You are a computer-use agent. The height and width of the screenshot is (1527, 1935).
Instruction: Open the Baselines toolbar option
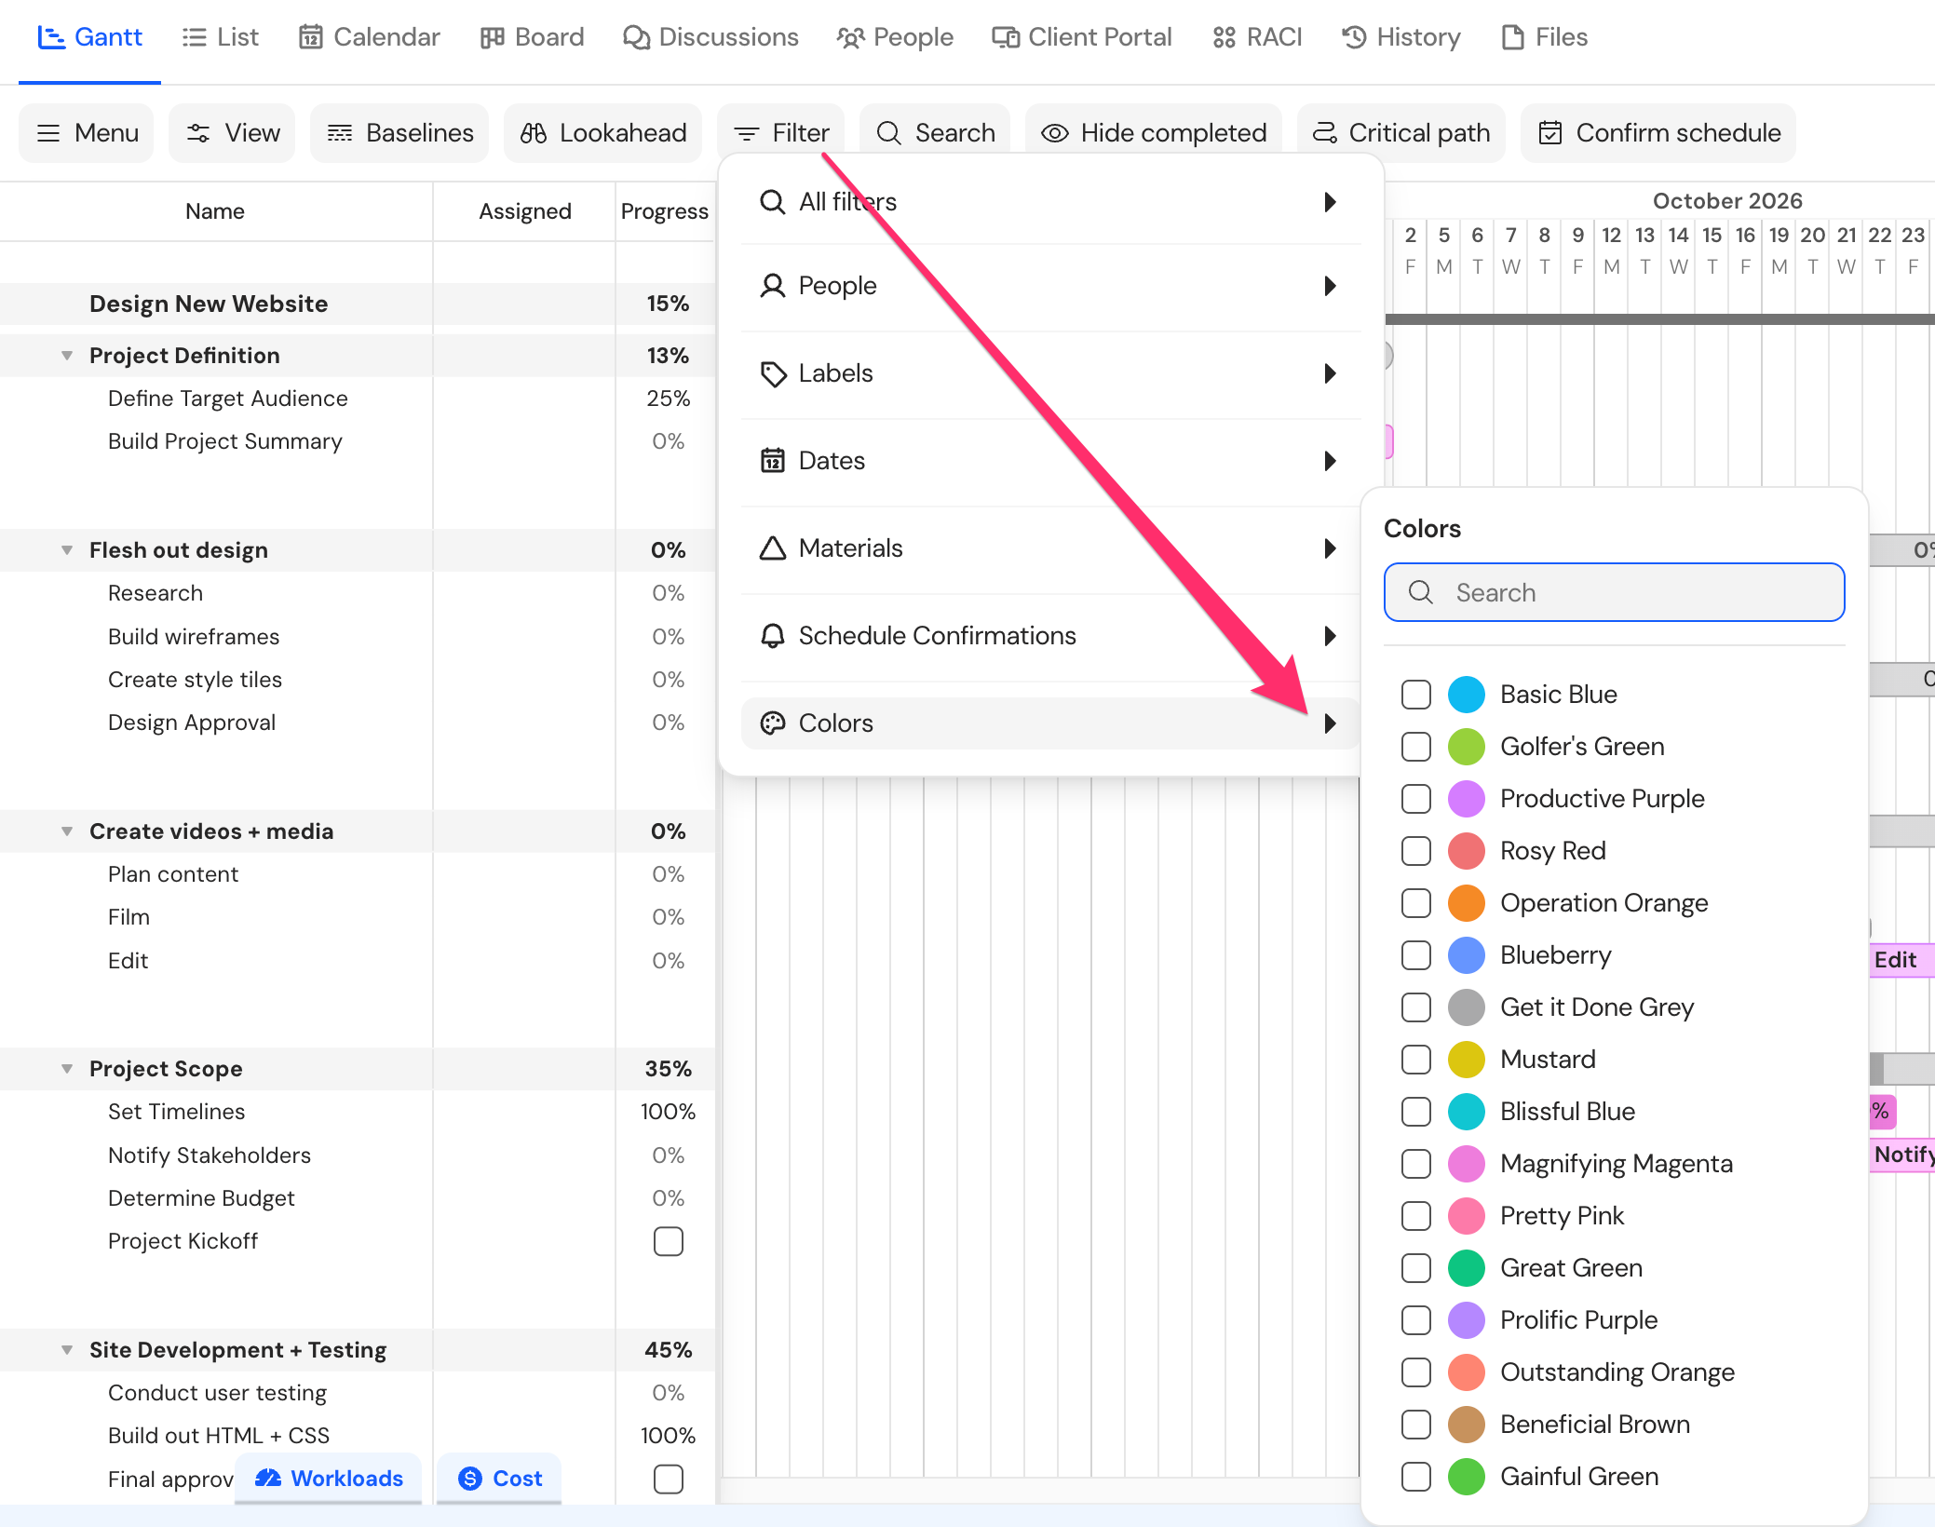(399, 133)
